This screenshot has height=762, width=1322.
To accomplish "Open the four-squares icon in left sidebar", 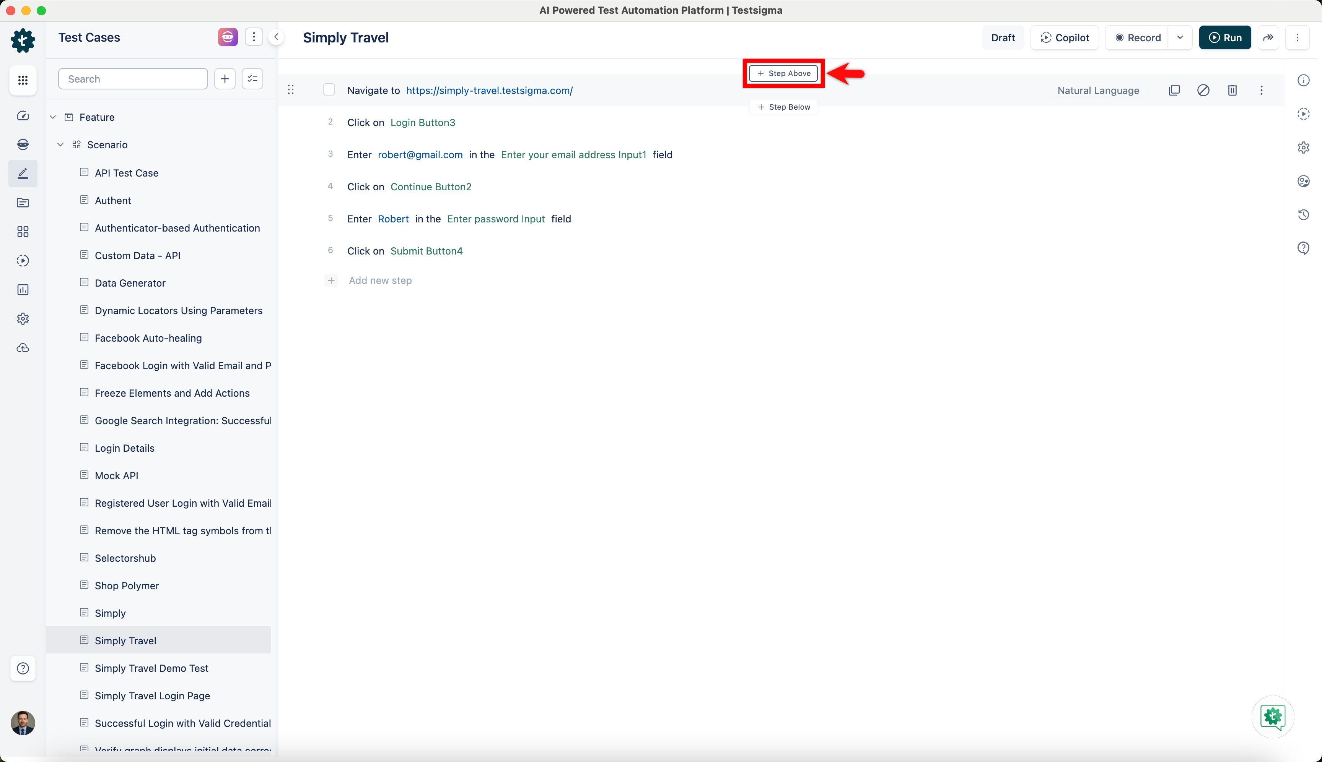I will 23,231.
